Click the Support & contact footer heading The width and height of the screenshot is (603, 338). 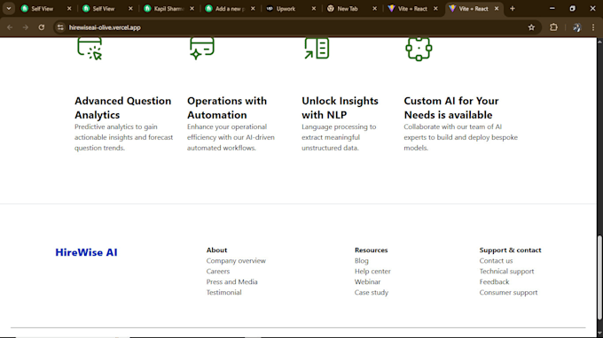[x=510, y=250]
